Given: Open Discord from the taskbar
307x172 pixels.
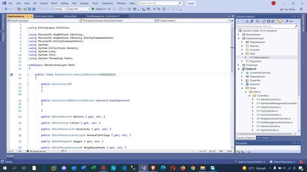Looking at the screenshot, I should point(64,168).
